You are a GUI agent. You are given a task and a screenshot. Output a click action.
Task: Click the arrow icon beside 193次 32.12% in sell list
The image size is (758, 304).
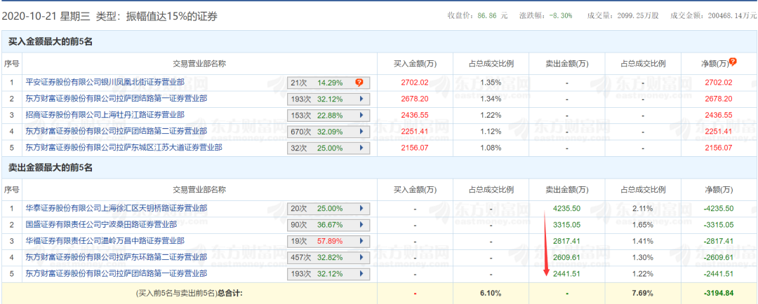click(x=361, y=274)
